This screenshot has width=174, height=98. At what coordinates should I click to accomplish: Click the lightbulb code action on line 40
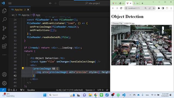coord(23,68)
